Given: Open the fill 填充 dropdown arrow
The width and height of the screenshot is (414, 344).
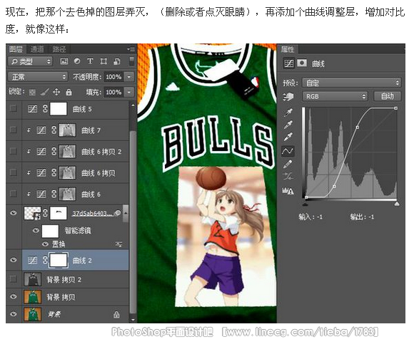Looking at the screenshot, I should coord(129,92).
